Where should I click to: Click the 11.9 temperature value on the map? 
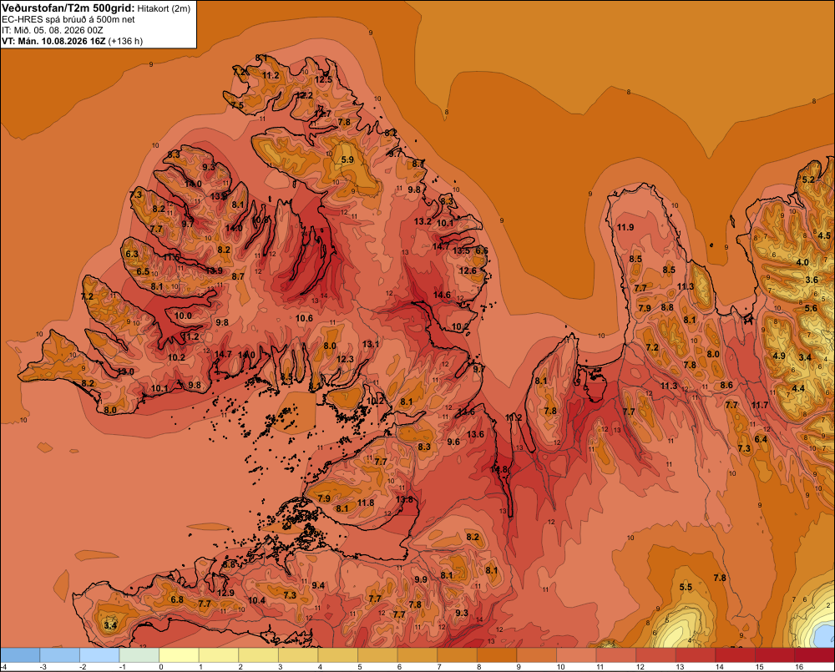[625, 227]
